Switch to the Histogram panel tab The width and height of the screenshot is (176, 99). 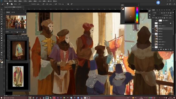(13, 12)
